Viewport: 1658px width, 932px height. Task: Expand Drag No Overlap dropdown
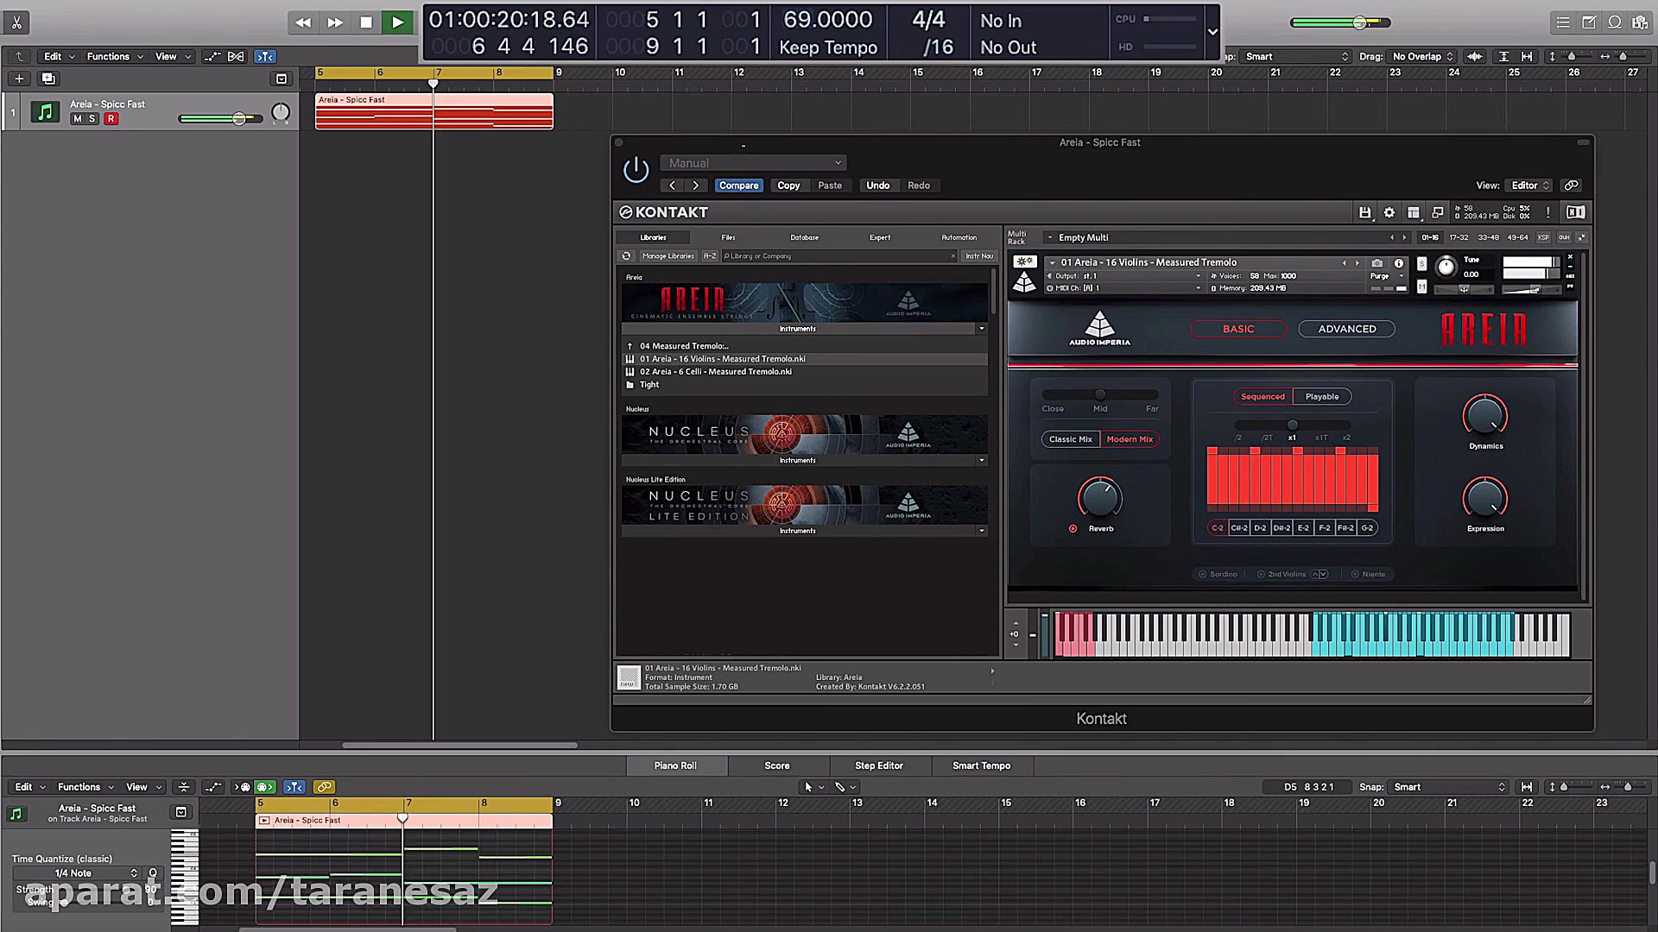[1421, 57]
